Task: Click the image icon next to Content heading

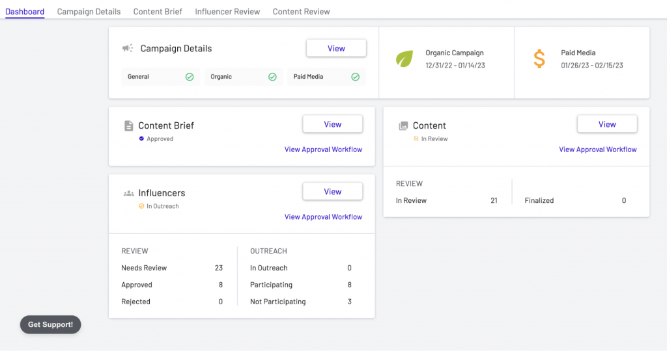Action: [403, 125]
